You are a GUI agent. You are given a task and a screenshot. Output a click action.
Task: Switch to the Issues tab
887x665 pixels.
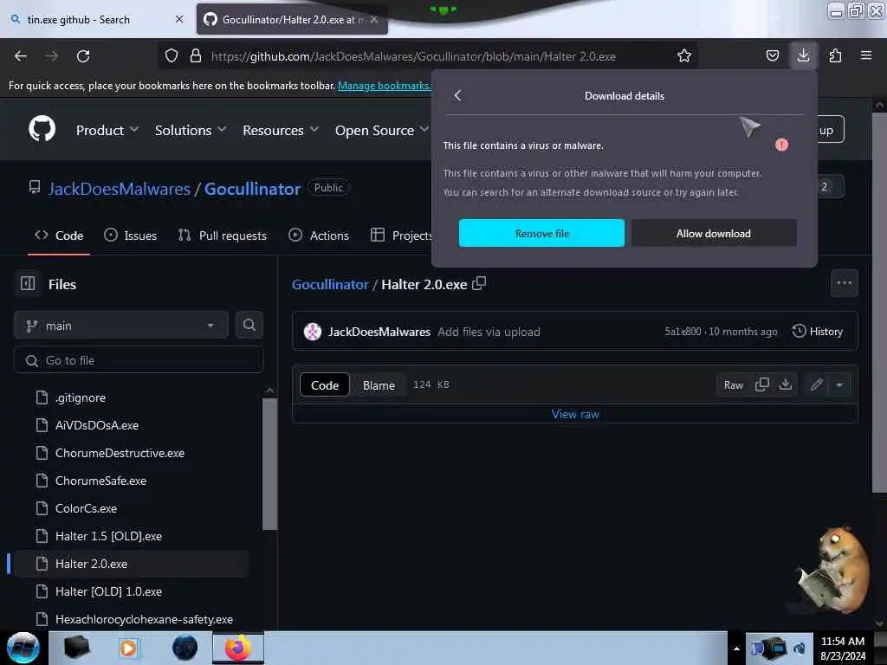point(130,236)
